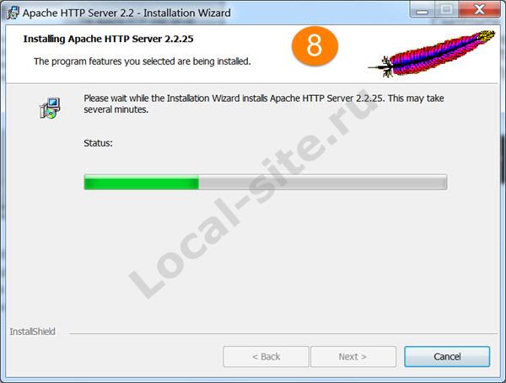
Task: Maximize the Installation Wizard window
Action: 446,9
